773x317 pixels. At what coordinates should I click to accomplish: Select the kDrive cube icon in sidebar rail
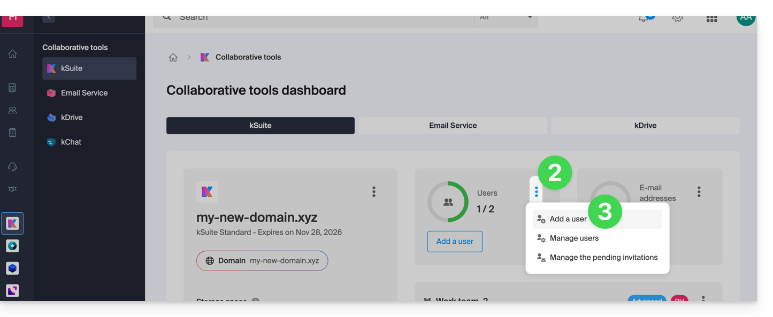(x=12, y=268)
